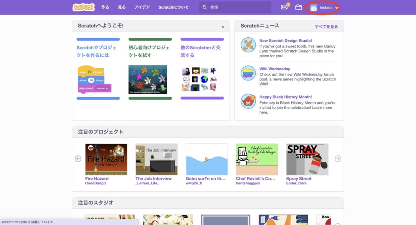The image size is (416, 225).
Task: Click the testaro profile avatar
Action: coord(314,8)
